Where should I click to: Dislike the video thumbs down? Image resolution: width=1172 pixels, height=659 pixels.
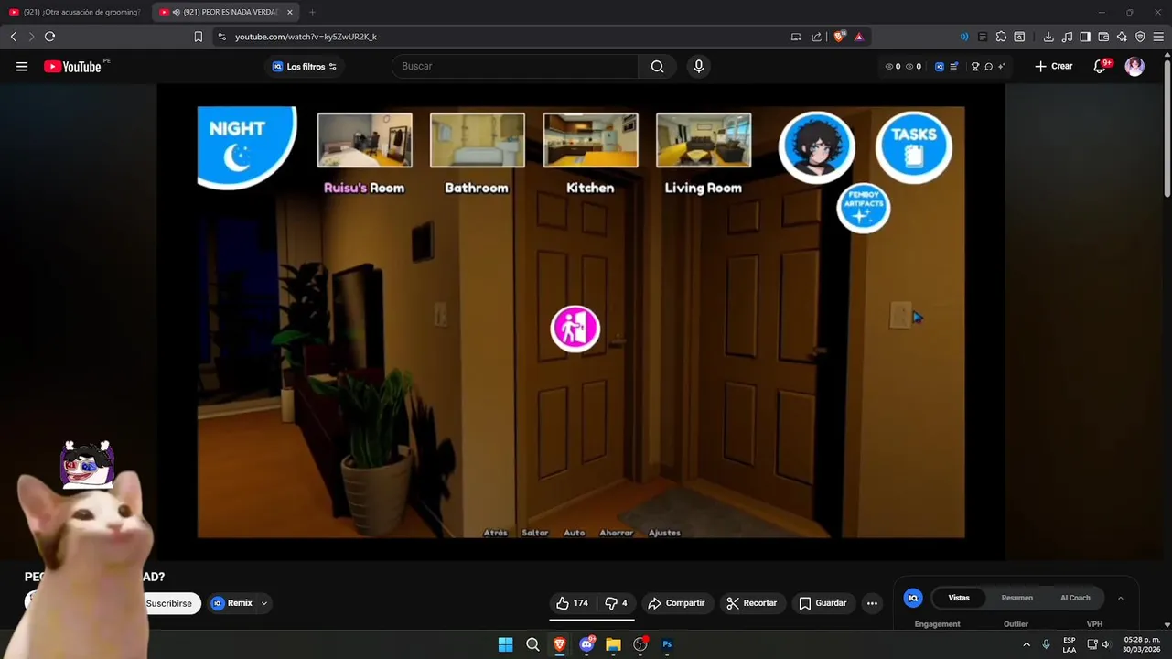point(616,603)
